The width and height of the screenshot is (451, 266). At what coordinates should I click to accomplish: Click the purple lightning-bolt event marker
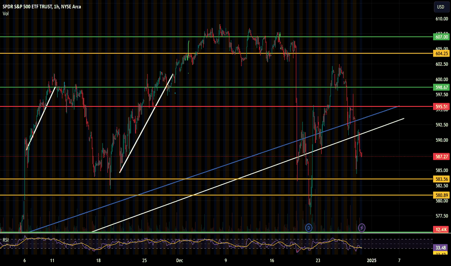click(x=361, y=228)
